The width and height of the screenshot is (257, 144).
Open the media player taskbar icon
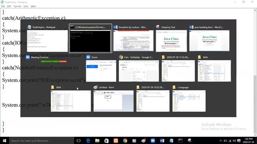(x=134, y=140)
